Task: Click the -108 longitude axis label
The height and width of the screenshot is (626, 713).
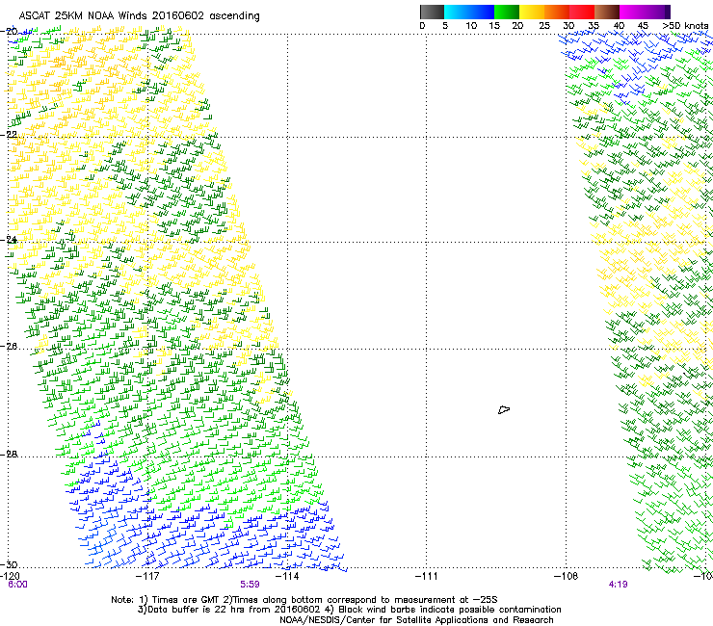Action: click(x=567, y=576)
